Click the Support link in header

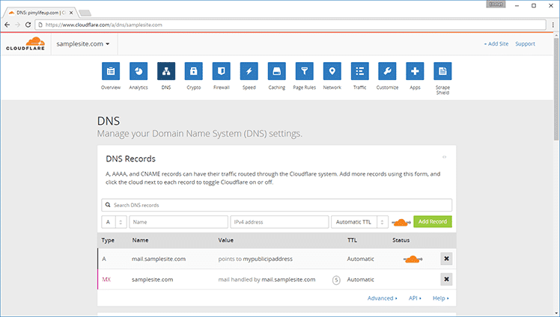click(525, 44)
